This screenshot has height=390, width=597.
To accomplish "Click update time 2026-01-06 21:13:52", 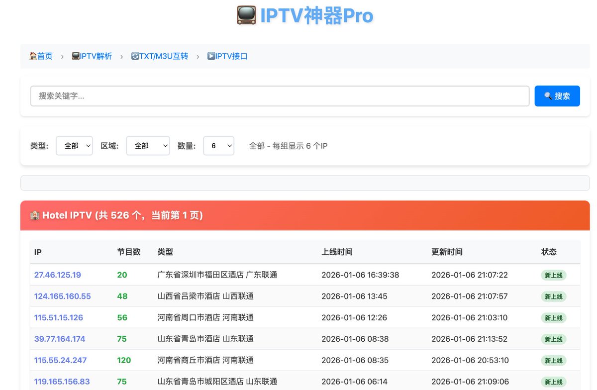I will [470, 339].
